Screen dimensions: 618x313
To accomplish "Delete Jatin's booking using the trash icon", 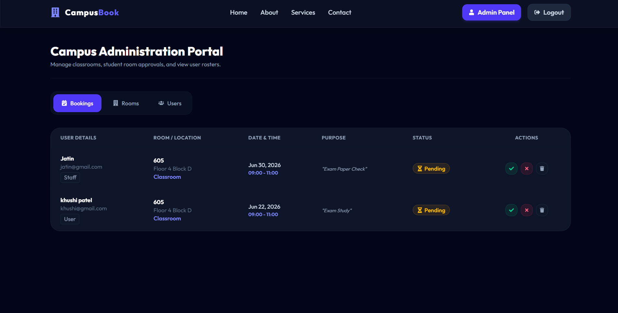I will [542, 169].
